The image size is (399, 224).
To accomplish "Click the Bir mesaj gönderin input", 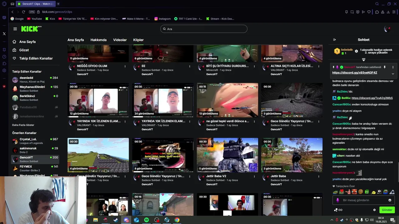I will click(363, 200).
